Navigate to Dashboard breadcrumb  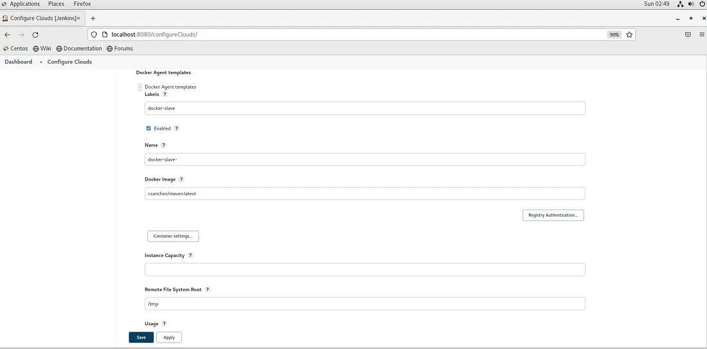(x=19, y=62)
